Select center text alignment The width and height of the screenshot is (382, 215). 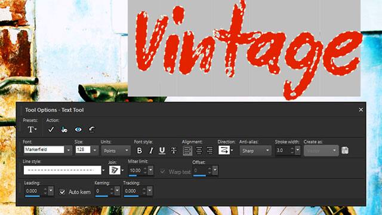click(199, 150)
